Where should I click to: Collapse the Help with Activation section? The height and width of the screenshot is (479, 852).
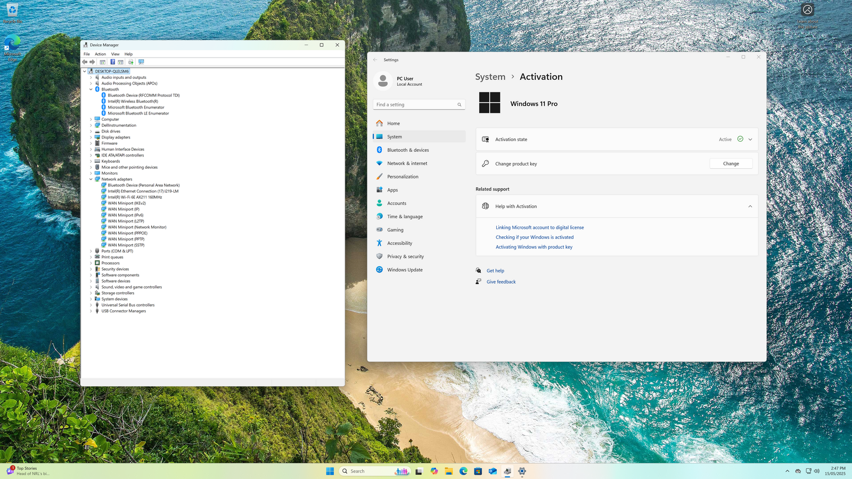tap(750, 207)
